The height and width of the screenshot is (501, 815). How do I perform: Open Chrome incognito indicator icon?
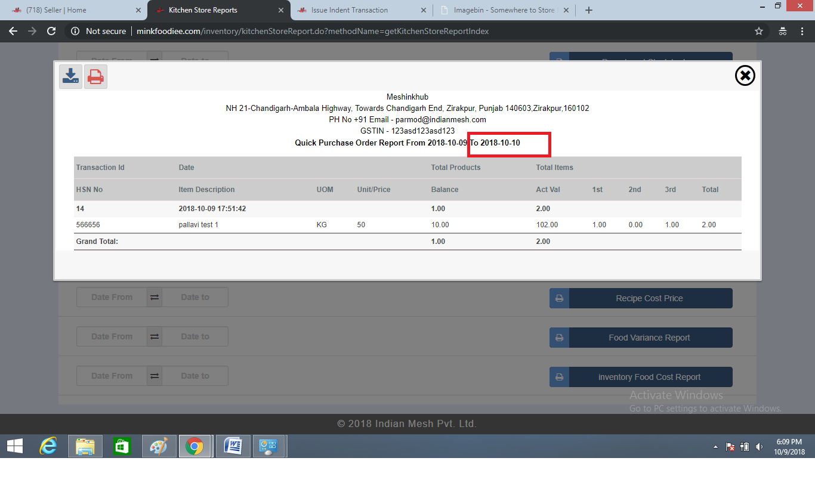[783, 31]
